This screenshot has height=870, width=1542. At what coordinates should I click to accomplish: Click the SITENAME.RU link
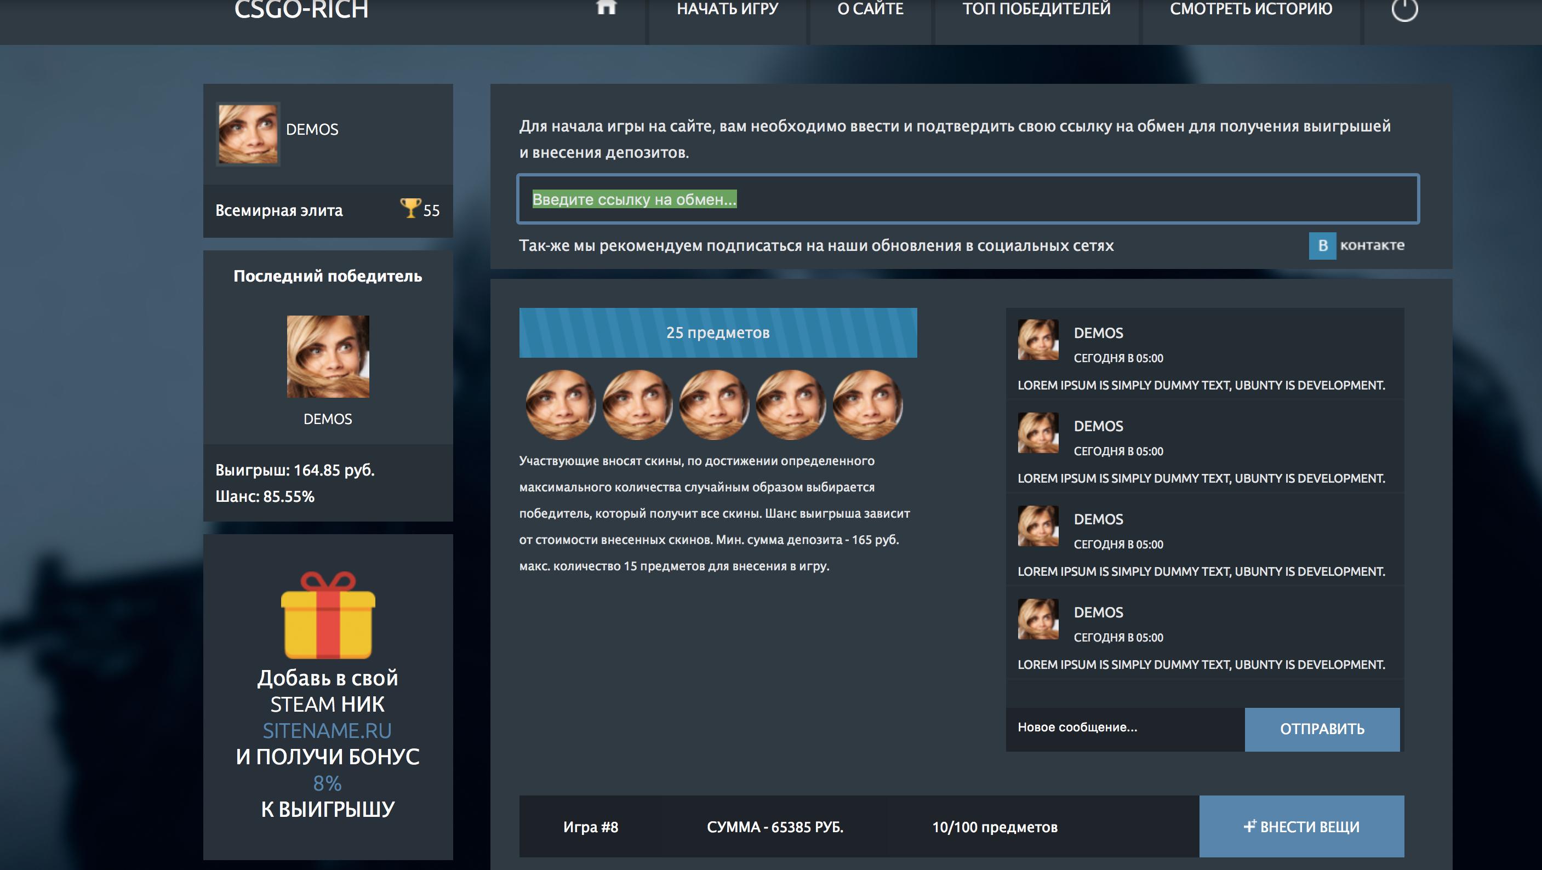pyautogui.click(x=328, y=731)
